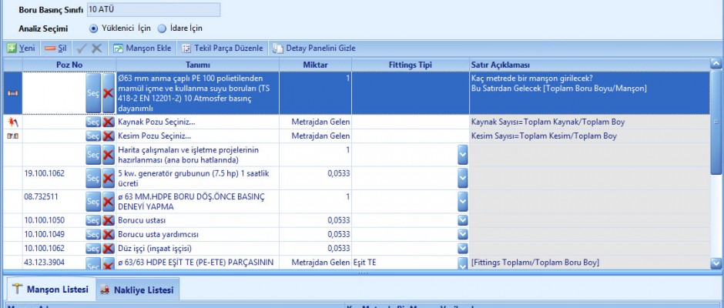Screen dimensions: 724x308
Task: Open Fittings dropdown on Eşit TE row
Action: [x=462, y=263]
